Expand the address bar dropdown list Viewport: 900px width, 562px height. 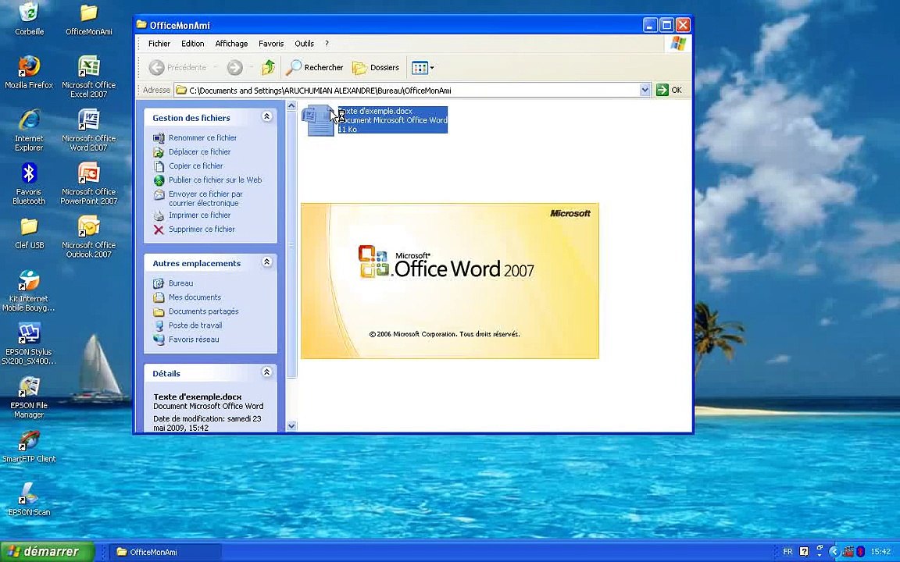click(x=645, y=90)
